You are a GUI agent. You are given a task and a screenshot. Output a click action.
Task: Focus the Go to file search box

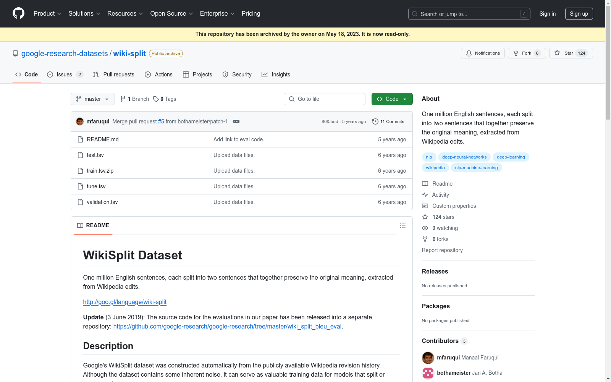325,99
